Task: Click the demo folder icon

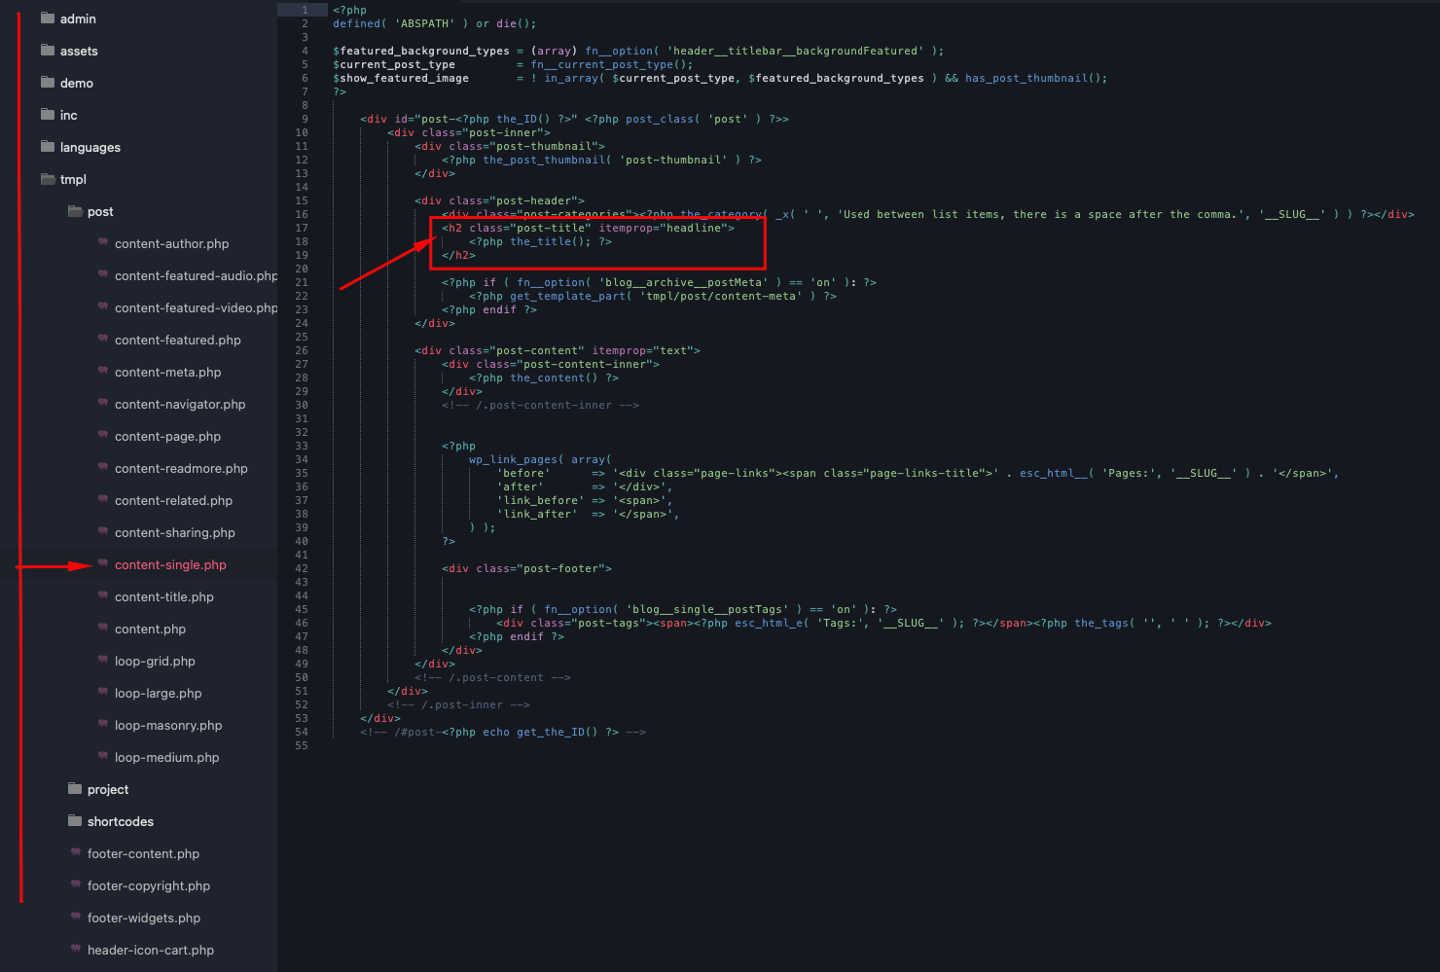Action: [x=48, y=83]
